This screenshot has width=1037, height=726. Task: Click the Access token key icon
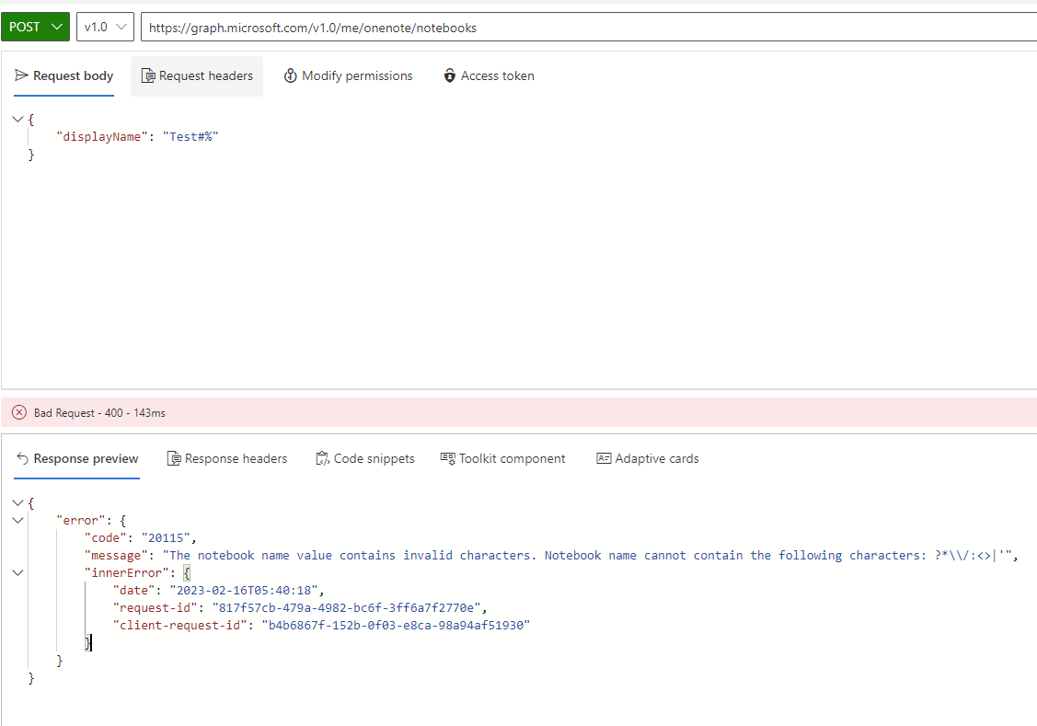pos(448,75)
